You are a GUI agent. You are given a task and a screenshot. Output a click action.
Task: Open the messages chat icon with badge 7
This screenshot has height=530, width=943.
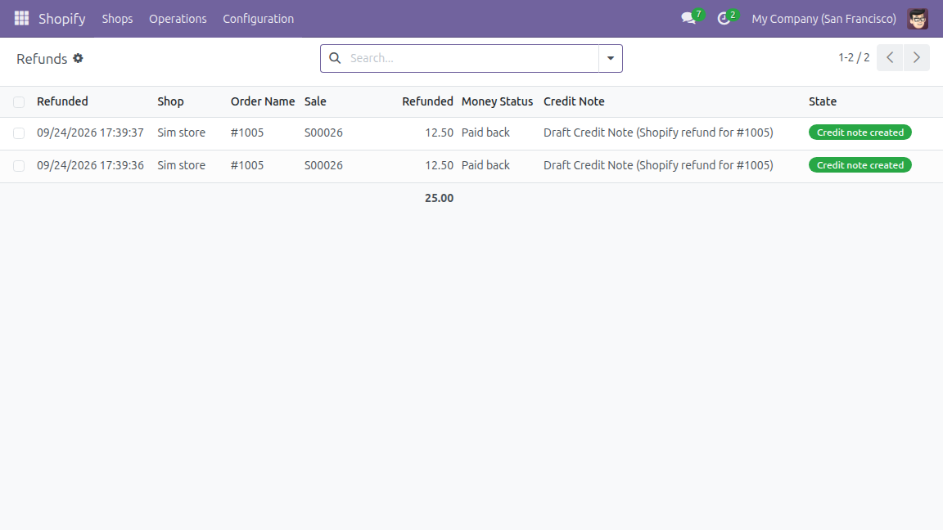[689, 19]
